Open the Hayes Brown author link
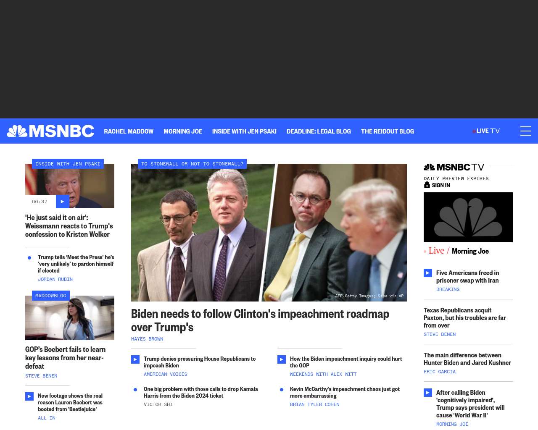The image size is (538, 430). pos(147,339)
